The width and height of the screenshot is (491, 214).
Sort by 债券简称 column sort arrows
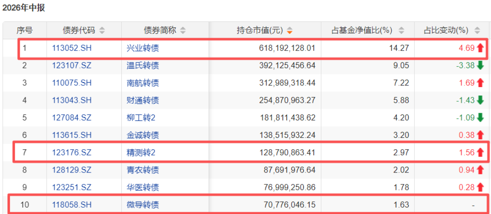click(183, 30)
